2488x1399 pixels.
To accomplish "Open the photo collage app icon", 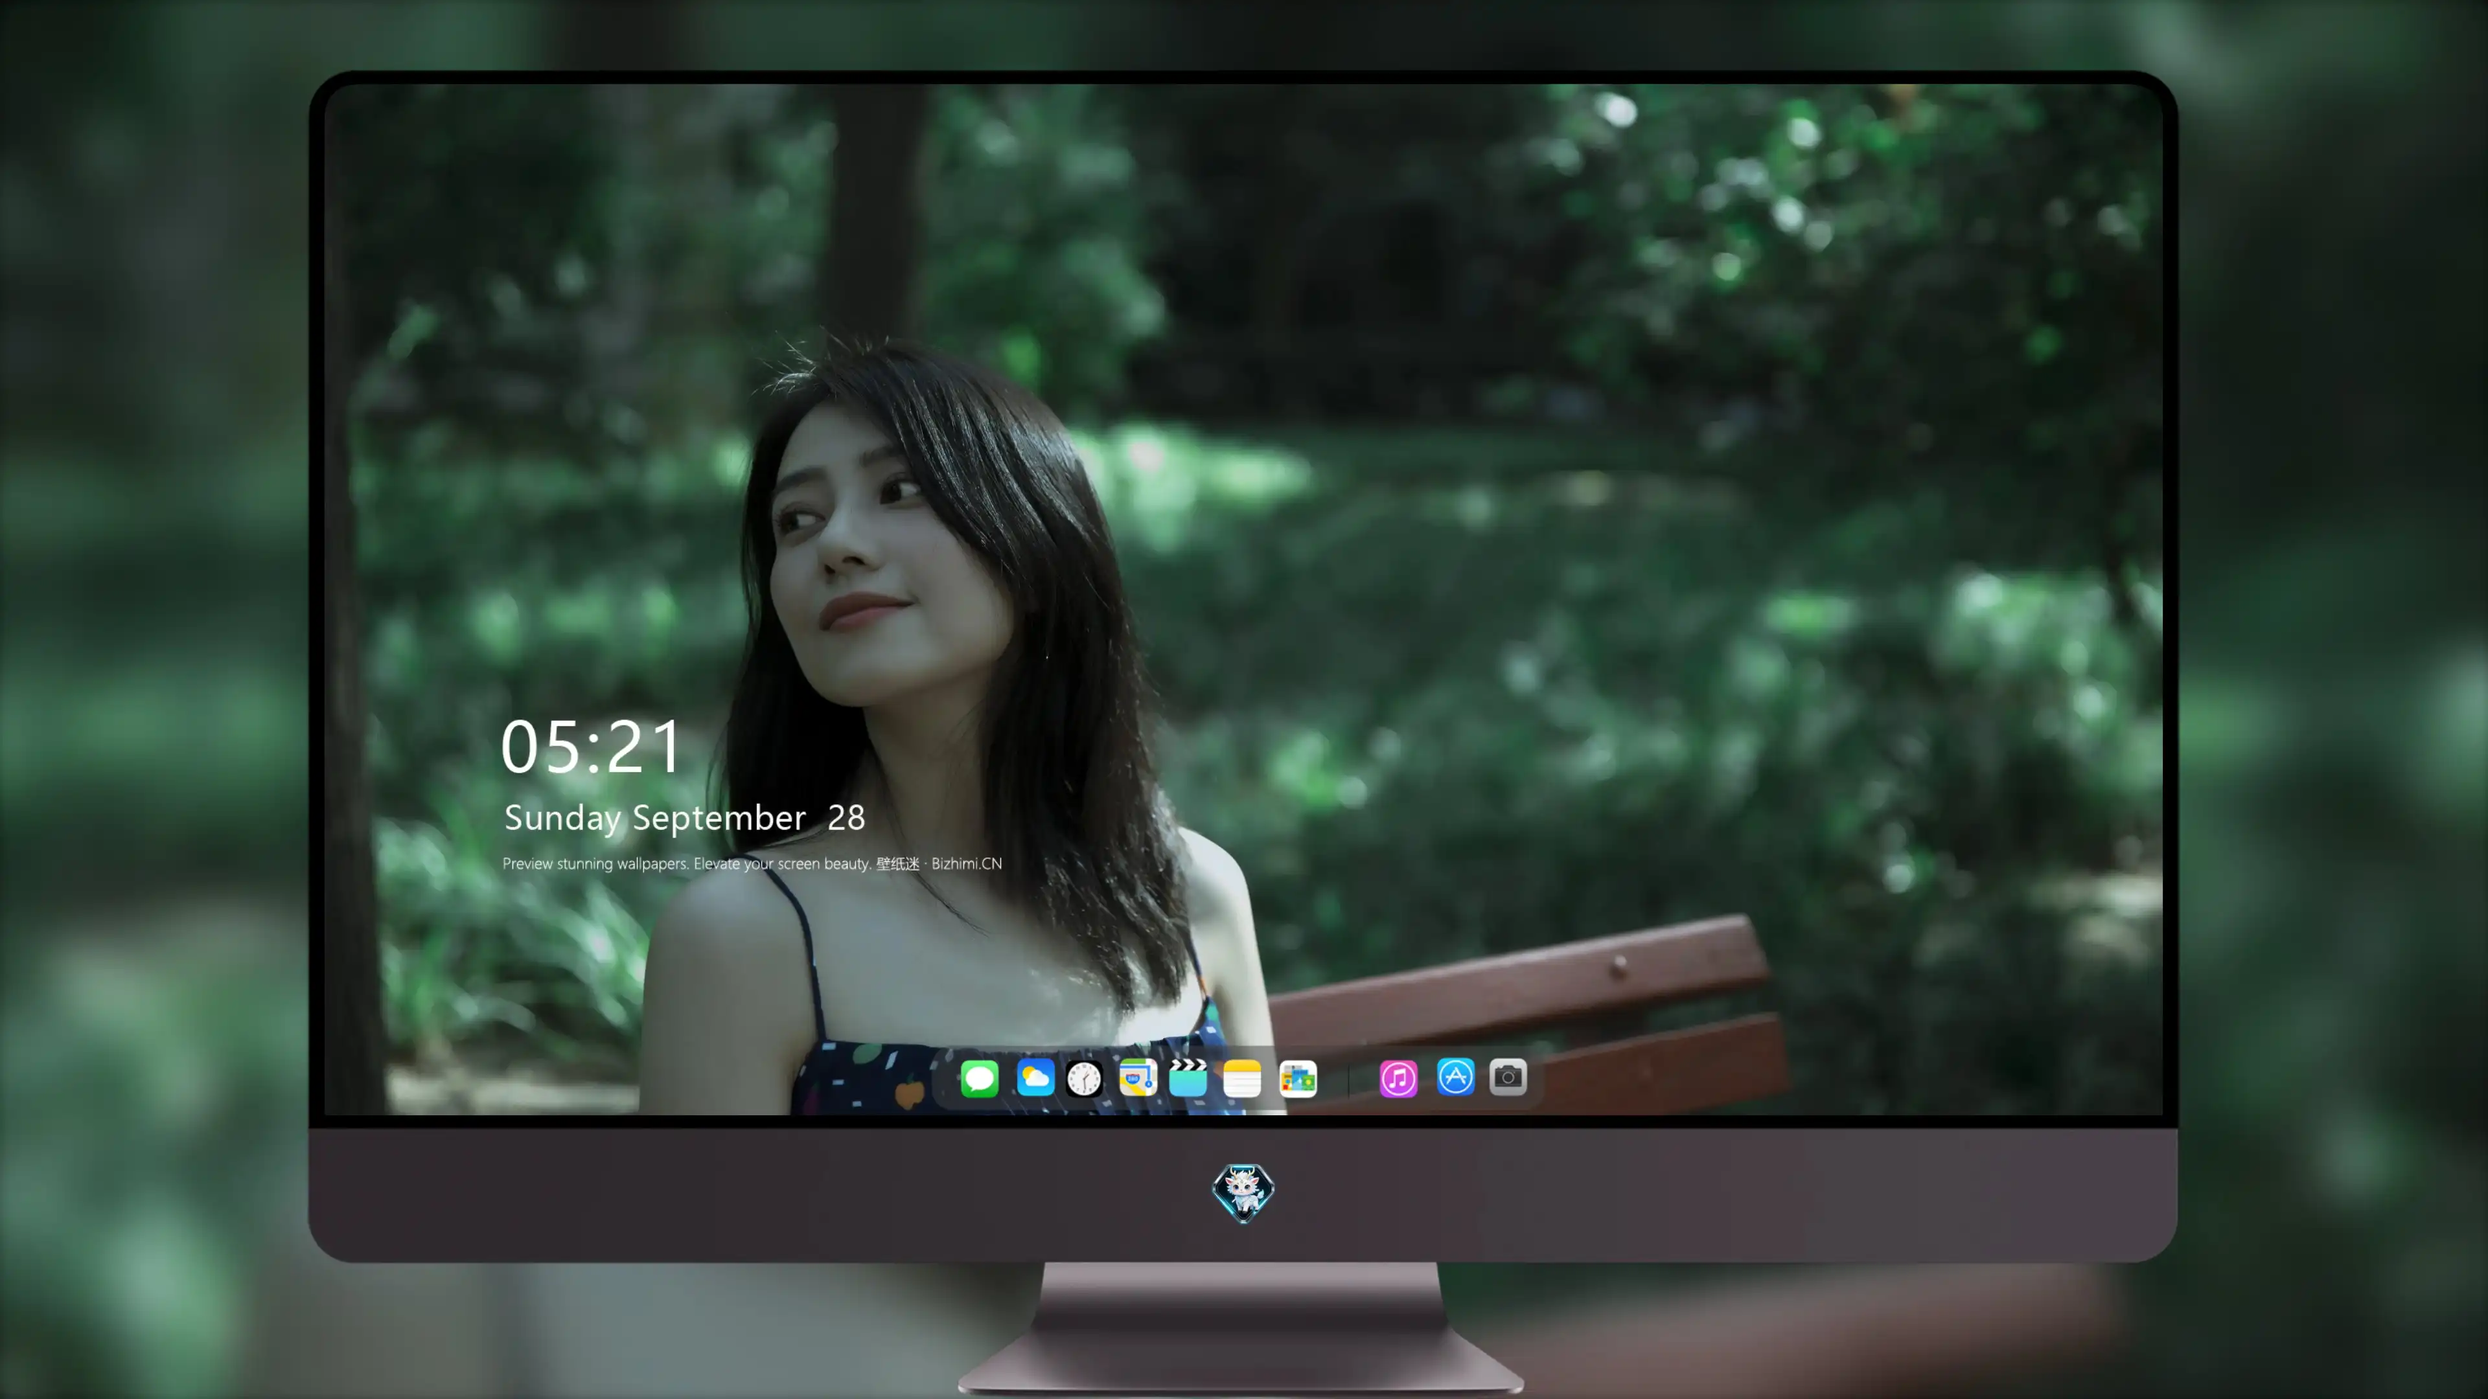I will (x=1298, y=1078).
